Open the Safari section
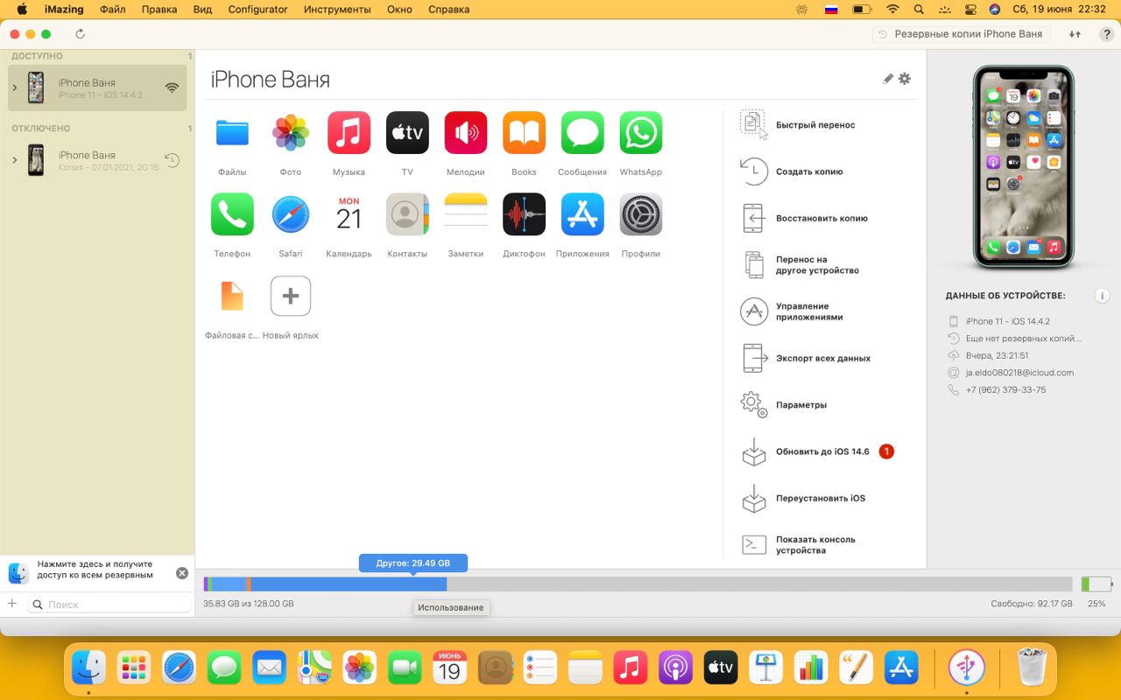Screen dimensions: 1121x700 coord(291,214)
